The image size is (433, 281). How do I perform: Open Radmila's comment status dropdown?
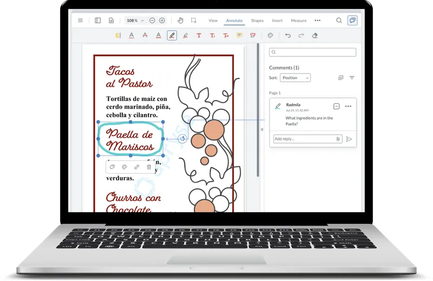coord(336,106)
